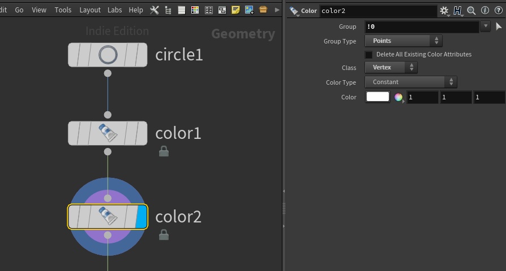Click the list mode icon in network toolbar
The height and width of the screenshot is (271, 506).
182,10
